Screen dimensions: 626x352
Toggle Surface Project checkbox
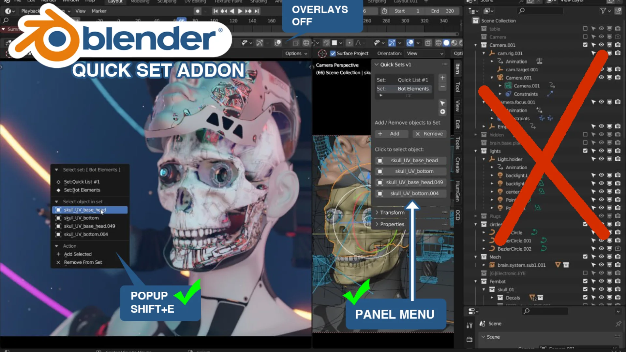tap(333, 53)
